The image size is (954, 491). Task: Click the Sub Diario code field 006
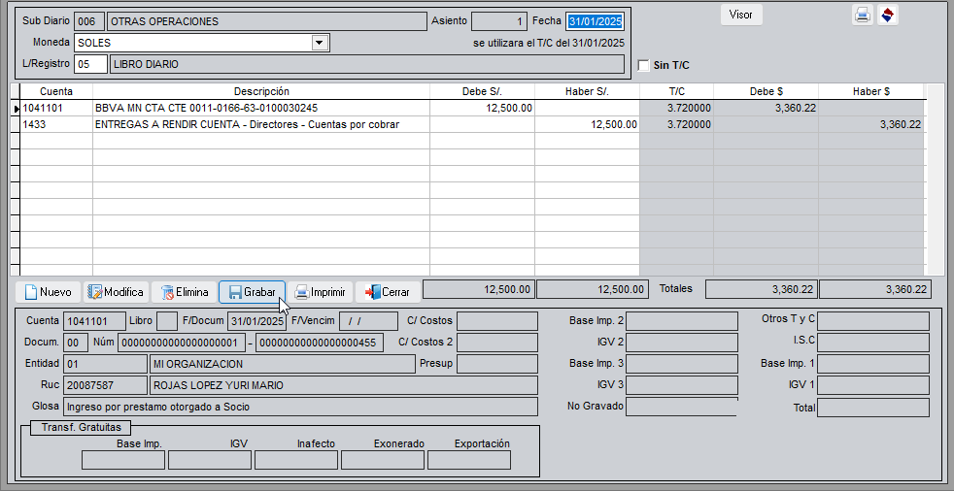(x=88, y=21)
